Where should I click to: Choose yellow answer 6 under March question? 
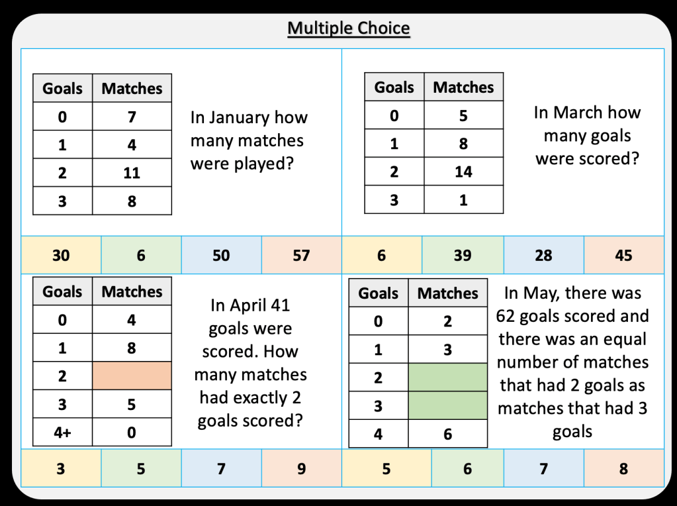click(x=382, y=255)
